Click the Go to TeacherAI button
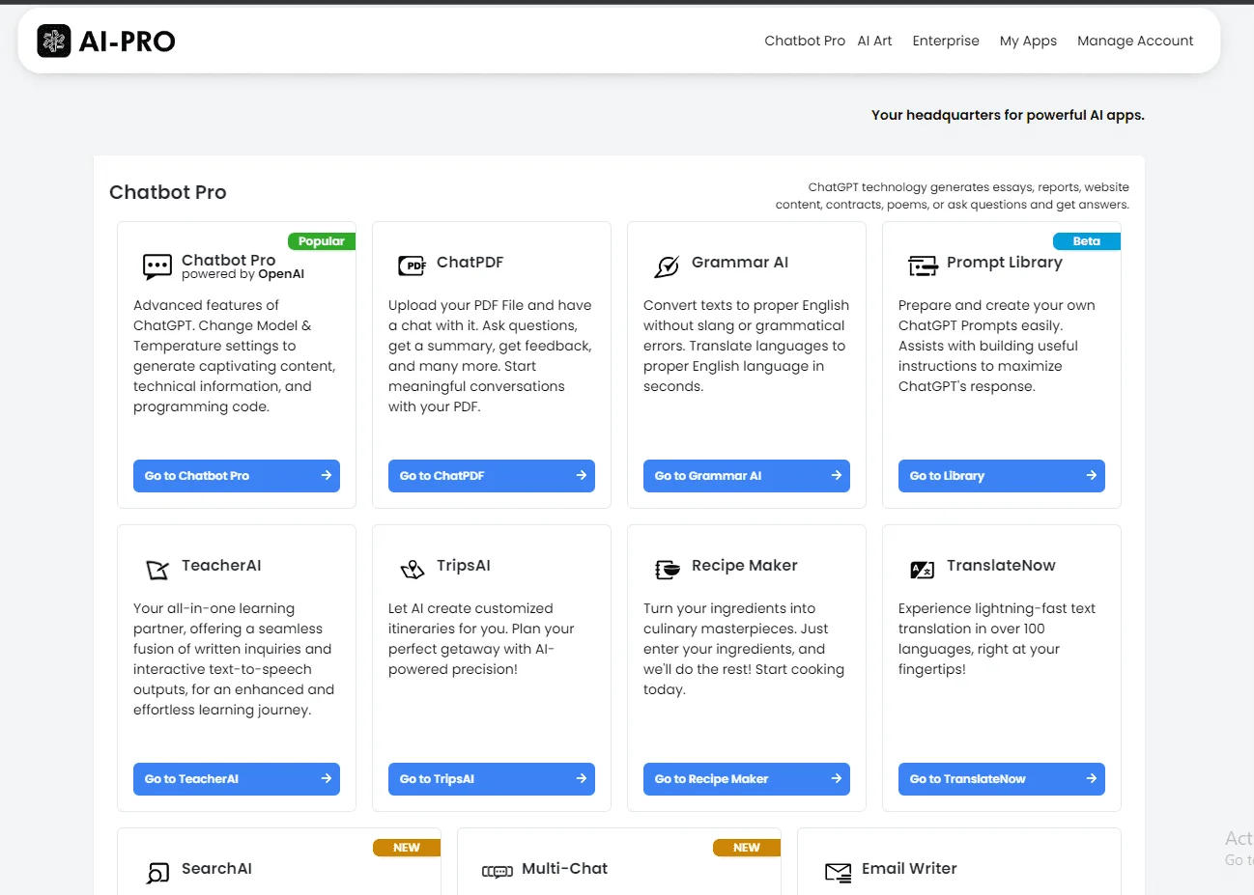 coord(237,779)
